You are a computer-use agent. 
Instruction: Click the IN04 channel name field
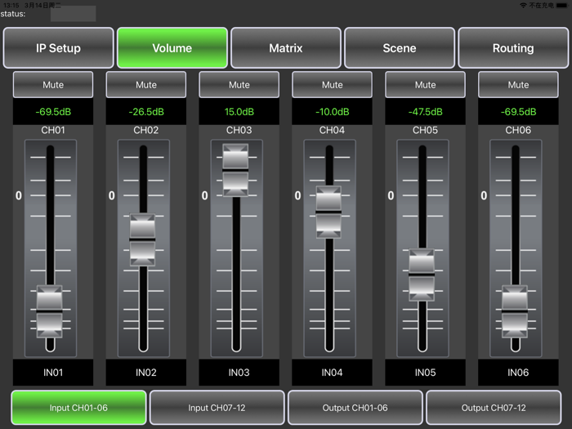[x=333, y=373]
